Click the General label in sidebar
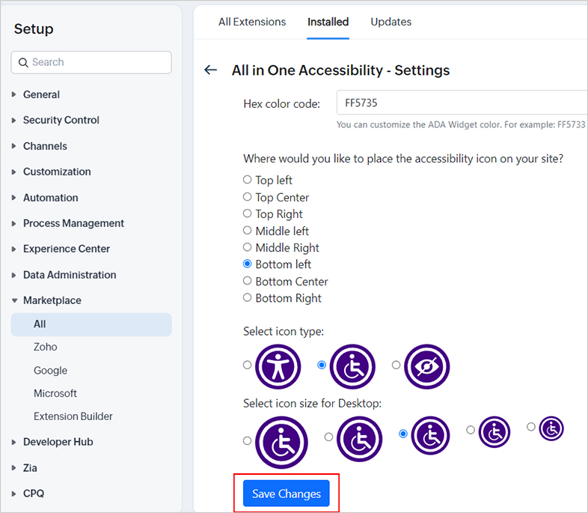 (41, 94)
